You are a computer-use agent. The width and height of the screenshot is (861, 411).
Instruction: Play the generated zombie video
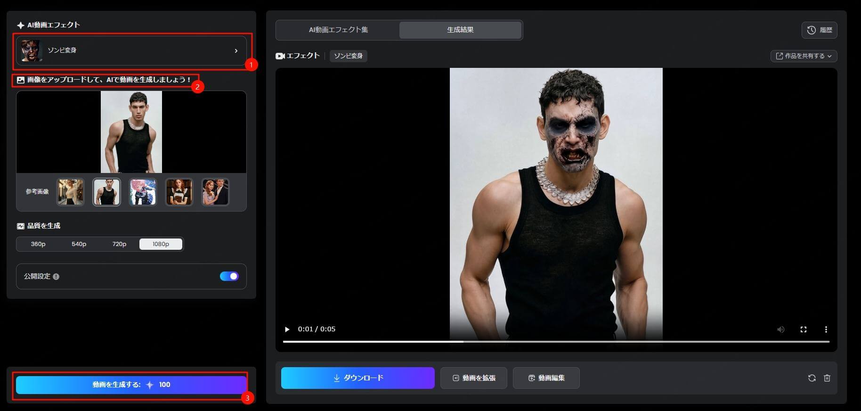pos(287,329)
